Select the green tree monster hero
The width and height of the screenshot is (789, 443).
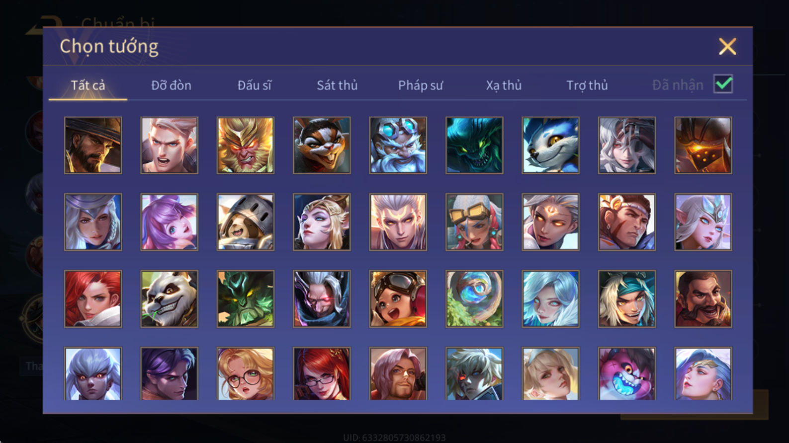(x=246, y=299)
